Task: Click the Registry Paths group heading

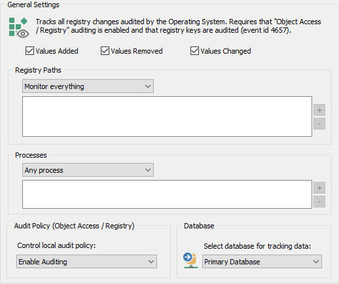Action: click(x=38, y=70)
